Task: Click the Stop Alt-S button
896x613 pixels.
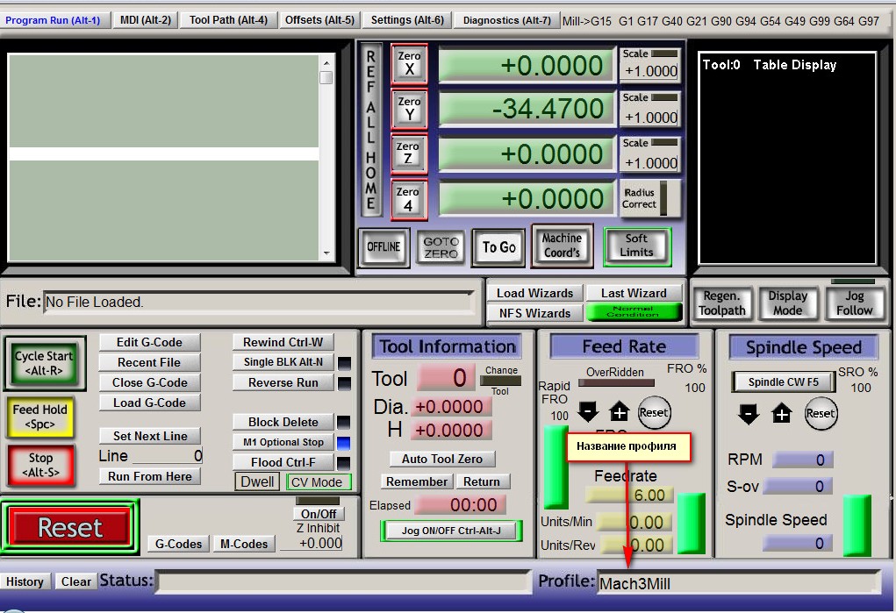Action: coord(40,465)
